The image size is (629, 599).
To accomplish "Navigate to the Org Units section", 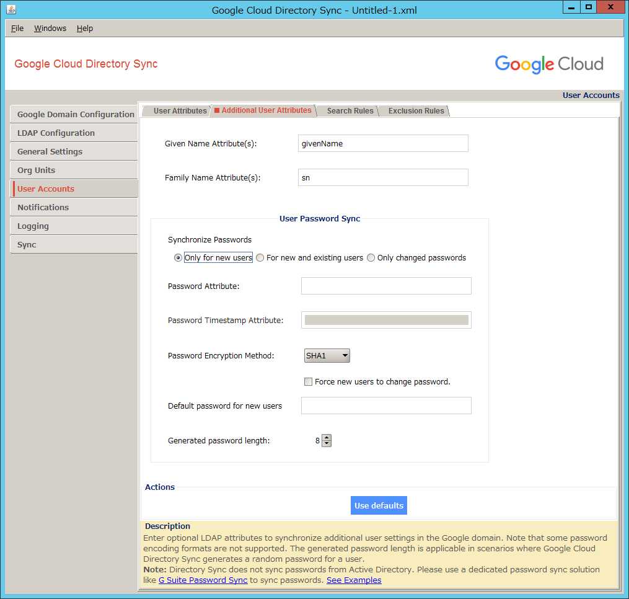I will tap(36, 171).
